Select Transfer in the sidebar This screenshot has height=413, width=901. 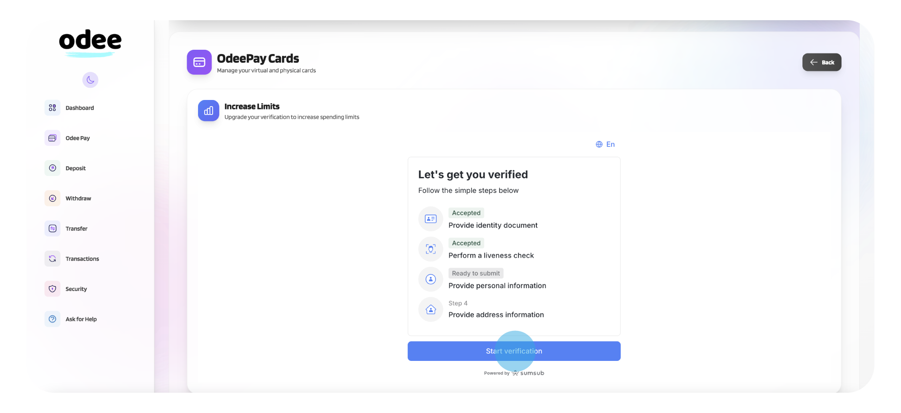click(x=76, y=229)
